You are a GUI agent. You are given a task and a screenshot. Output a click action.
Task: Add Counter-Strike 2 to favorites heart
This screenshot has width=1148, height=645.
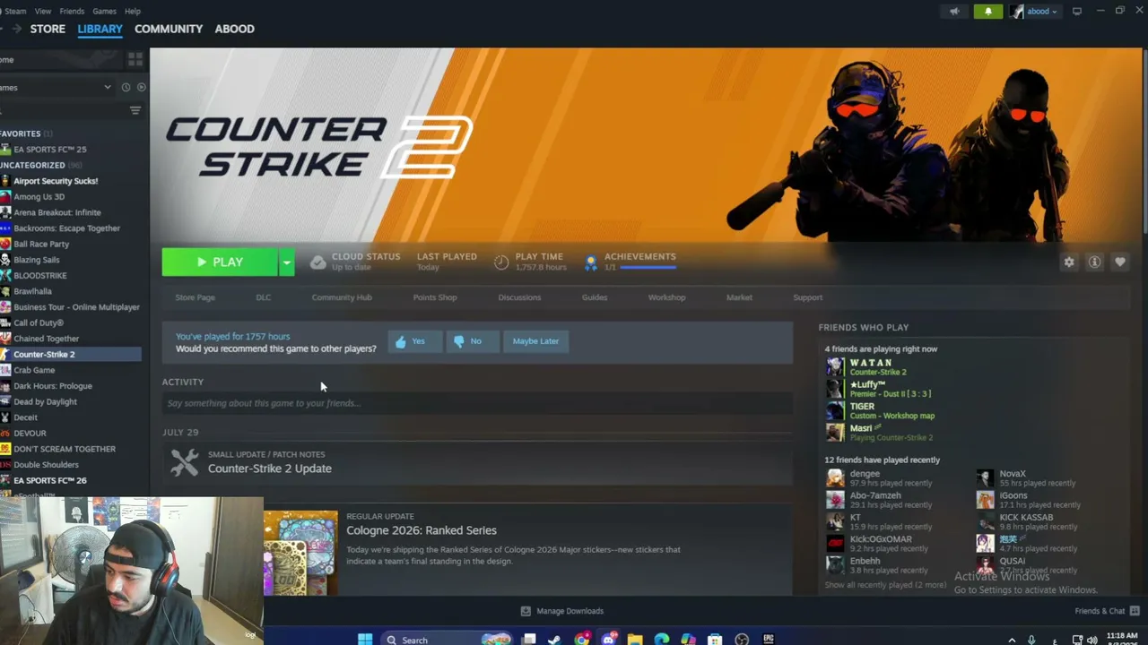click(1120, 262)
